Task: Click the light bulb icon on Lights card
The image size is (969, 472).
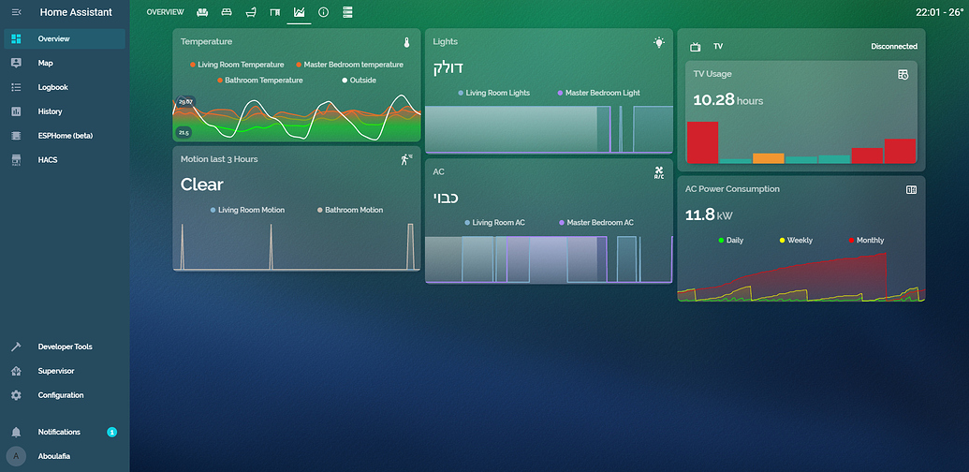Action: click(x=659, y=42)
